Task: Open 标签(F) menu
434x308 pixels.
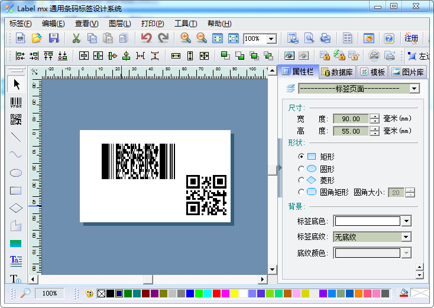Action: [x=20, y=24]
